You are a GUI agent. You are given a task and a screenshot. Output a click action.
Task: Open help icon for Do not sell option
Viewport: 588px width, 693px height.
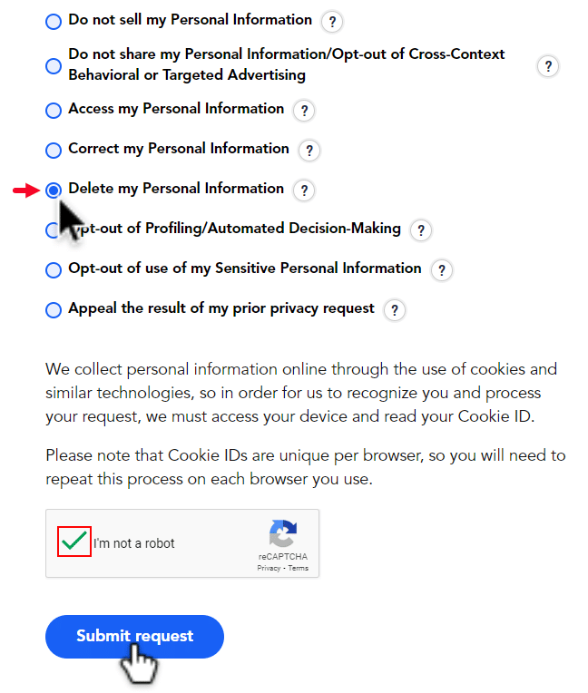point(332,21)
